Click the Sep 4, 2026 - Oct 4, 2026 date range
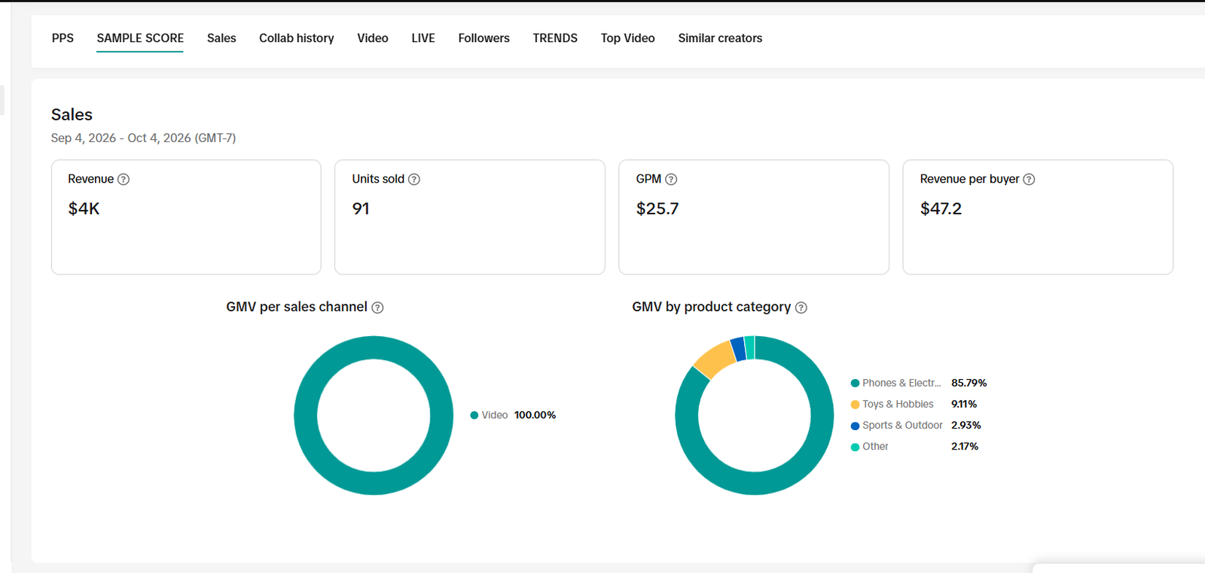 point(143,138)
